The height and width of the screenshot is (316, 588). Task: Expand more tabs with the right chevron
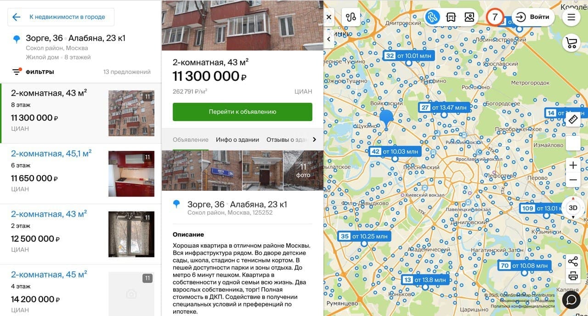click(315, 139)
